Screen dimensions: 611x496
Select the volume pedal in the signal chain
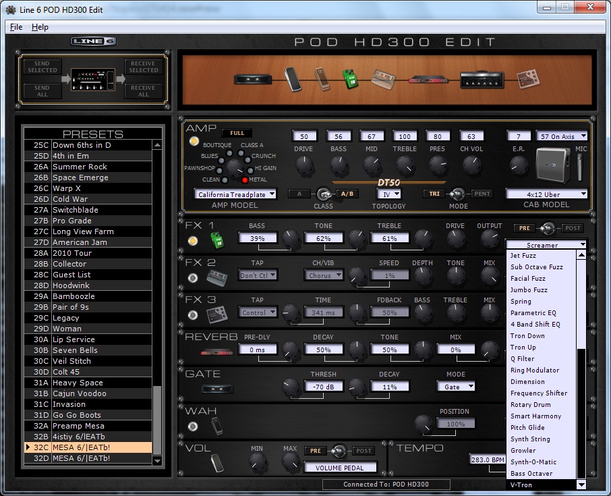(x=293, y=79)
